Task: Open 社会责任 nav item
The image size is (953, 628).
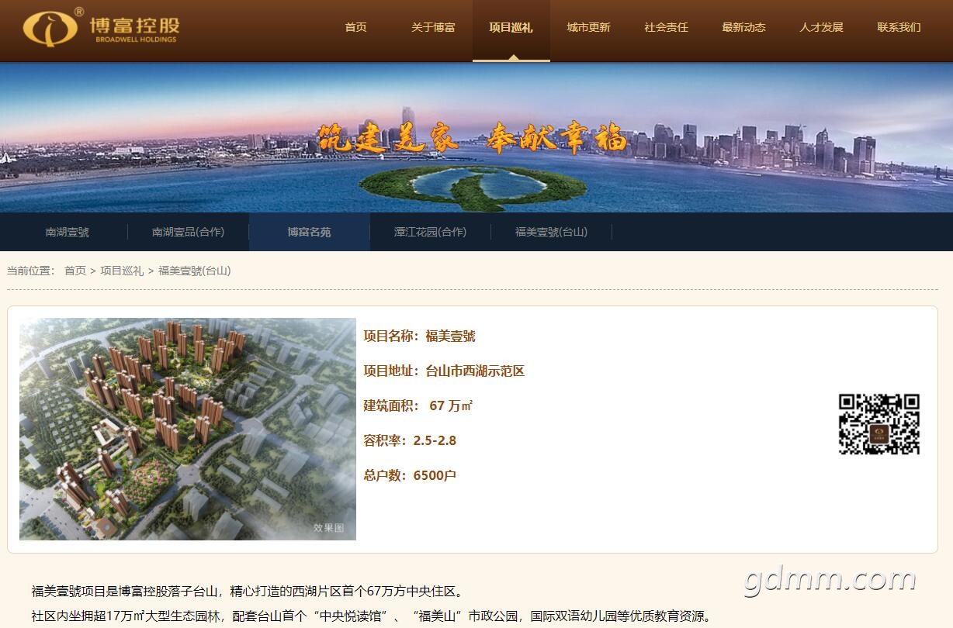Action: point(666,27)
